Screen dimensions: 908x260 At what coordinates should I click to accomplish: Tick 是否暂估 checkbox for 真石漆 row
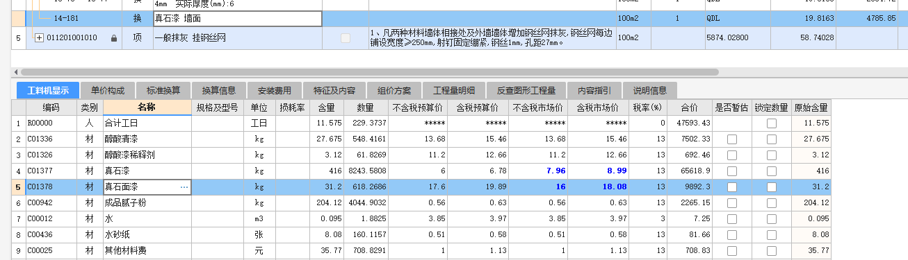point(731,171)
